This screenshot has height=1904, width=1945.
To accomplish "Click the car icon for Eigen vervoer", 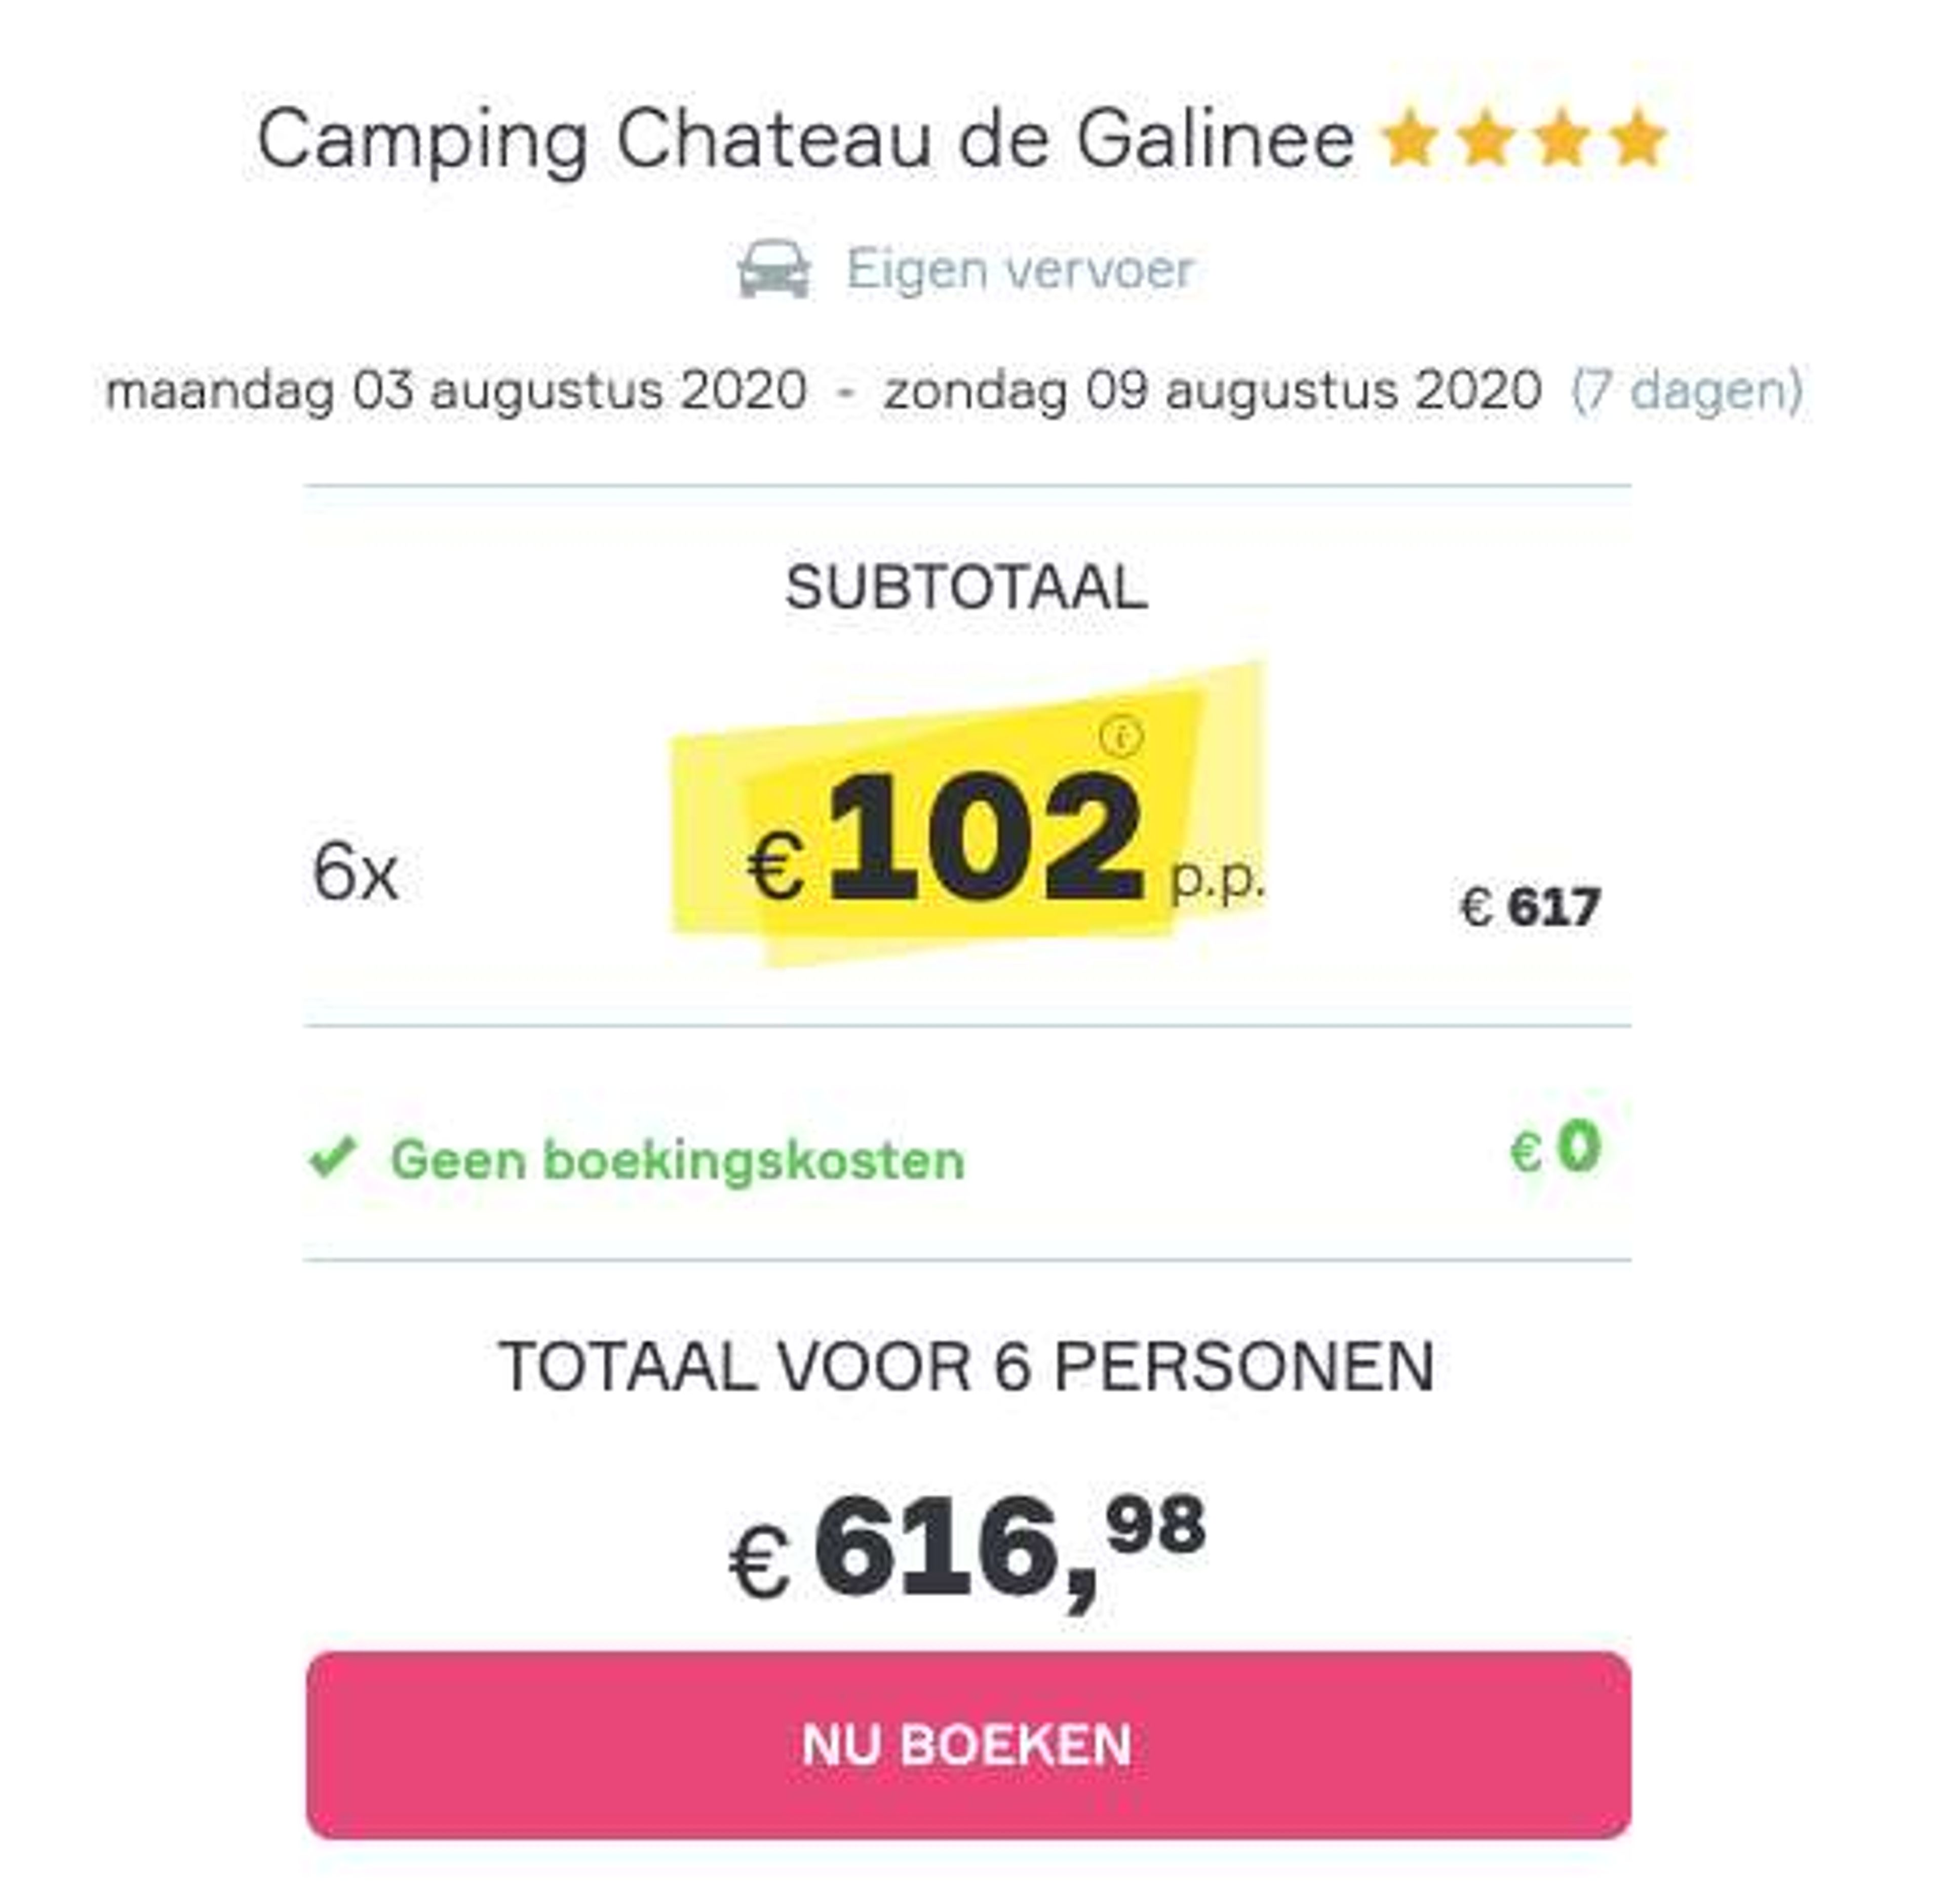I will point(773,268).
